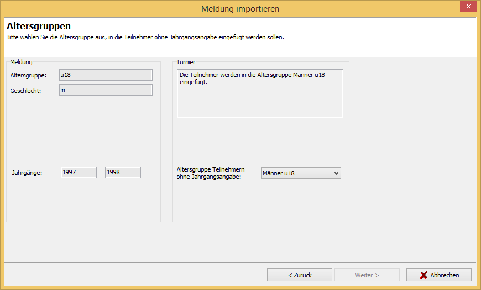
Task: Click the Altersgruppe label in Meldung
Action: pyautogui.click(x=28, y=76)
